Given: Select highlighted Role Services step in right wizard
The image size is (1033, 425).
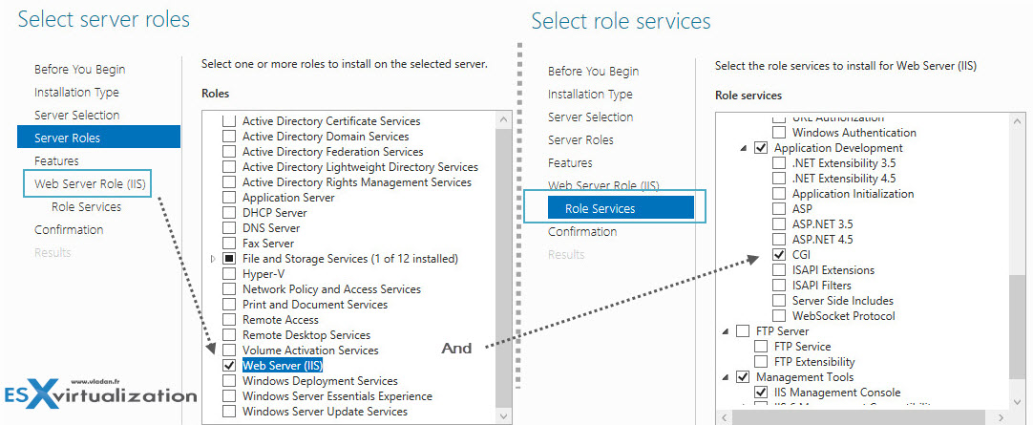Looking at the screenshot, I should click(621, 207).
